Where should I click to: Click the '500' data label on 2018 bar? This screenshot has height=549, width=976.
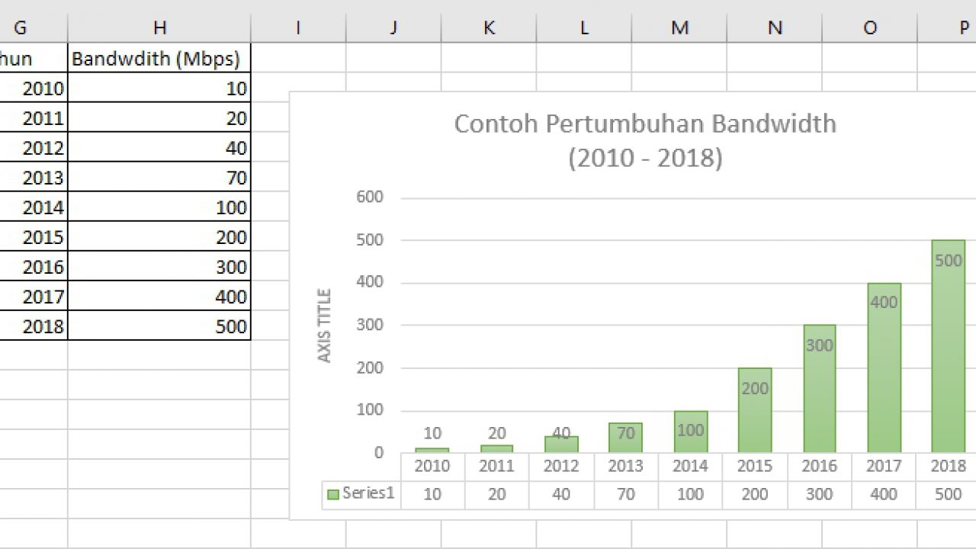pyautogui.click(x=947, y=260)
